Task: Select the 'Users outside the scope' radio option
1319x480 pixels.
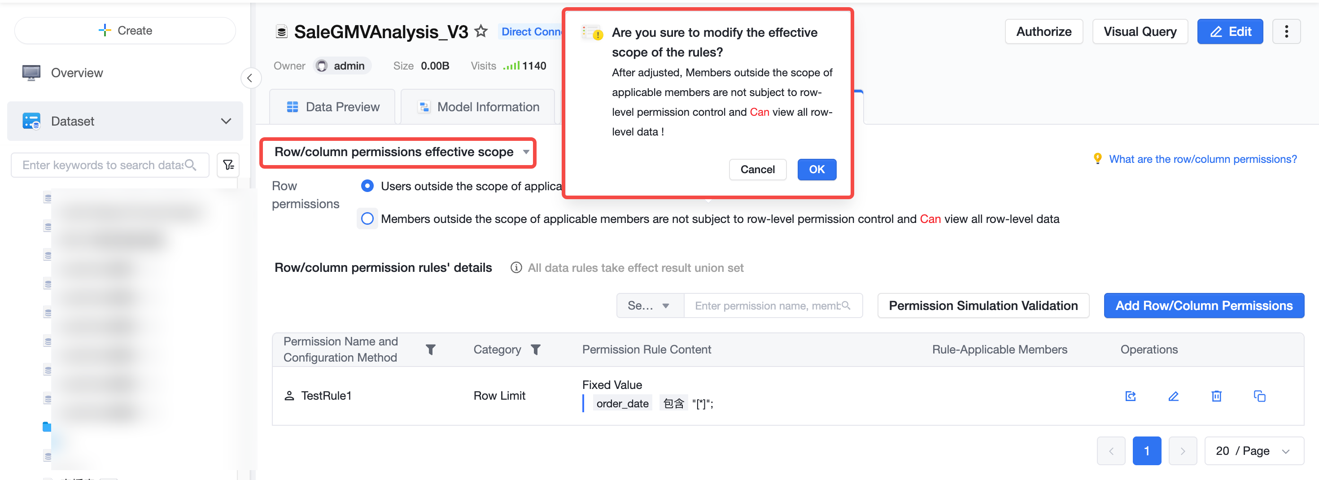Action: point(367,186)
